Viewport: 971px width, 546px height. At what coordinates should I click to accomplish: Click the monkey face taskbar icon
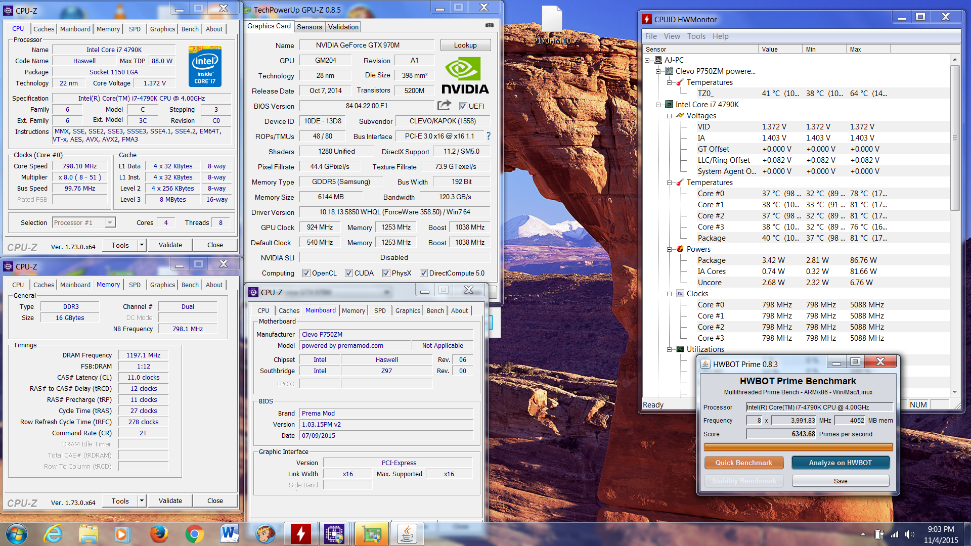(x=265, y=534)
